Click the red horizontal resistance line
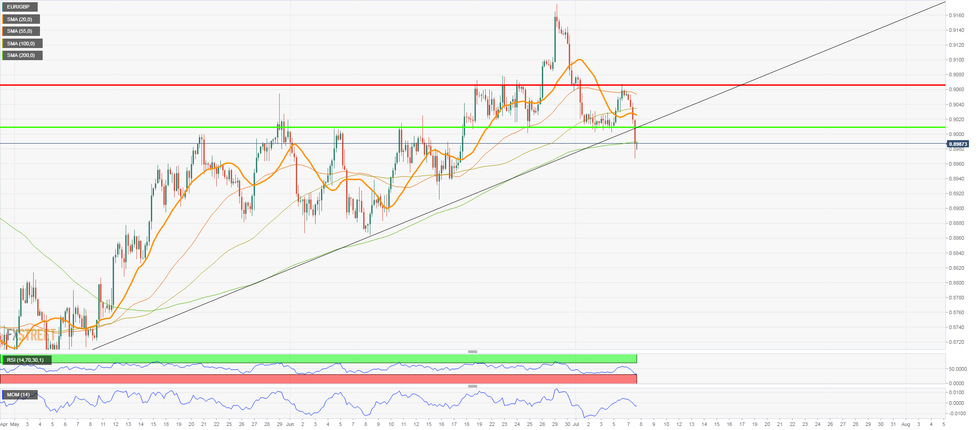This screenshot has height=430, width=980. point(472,85)
